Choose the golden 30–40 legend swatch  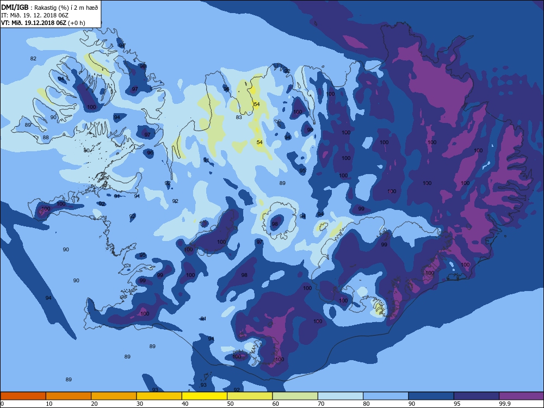(159, 396)
